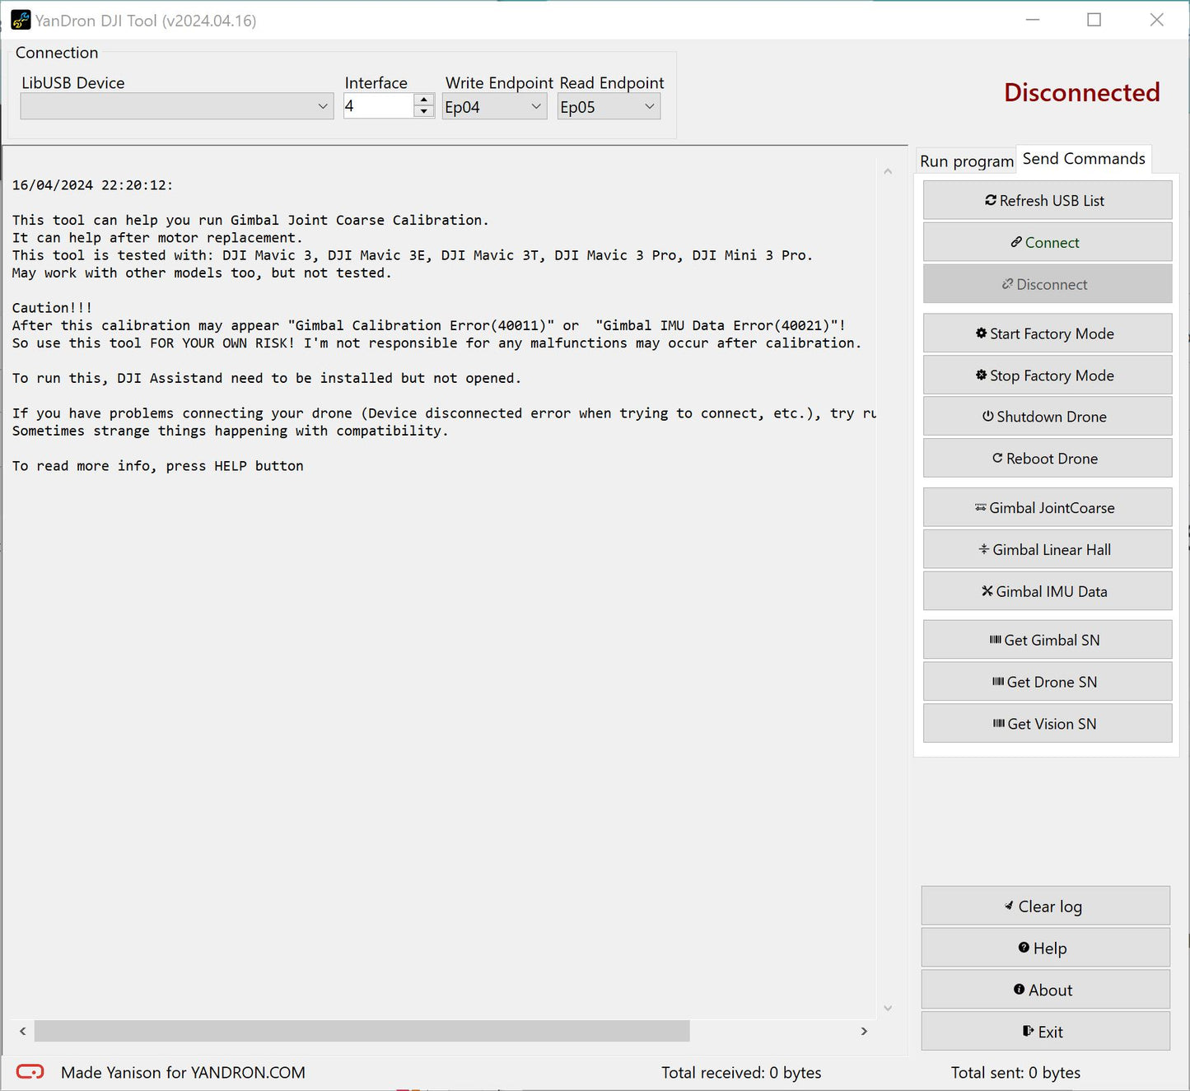Image resolution: width=1190 pixels, height=1091 pixels.
Task: Select the Send Commands tab
Action: 1083,159
